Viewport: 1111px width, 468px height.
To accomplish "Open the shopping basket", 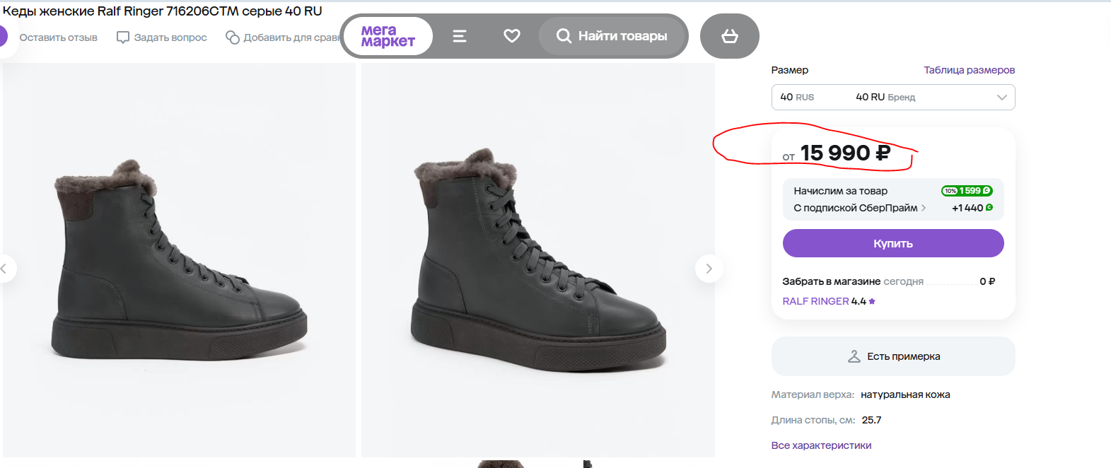I will click(x=730, y=36).
